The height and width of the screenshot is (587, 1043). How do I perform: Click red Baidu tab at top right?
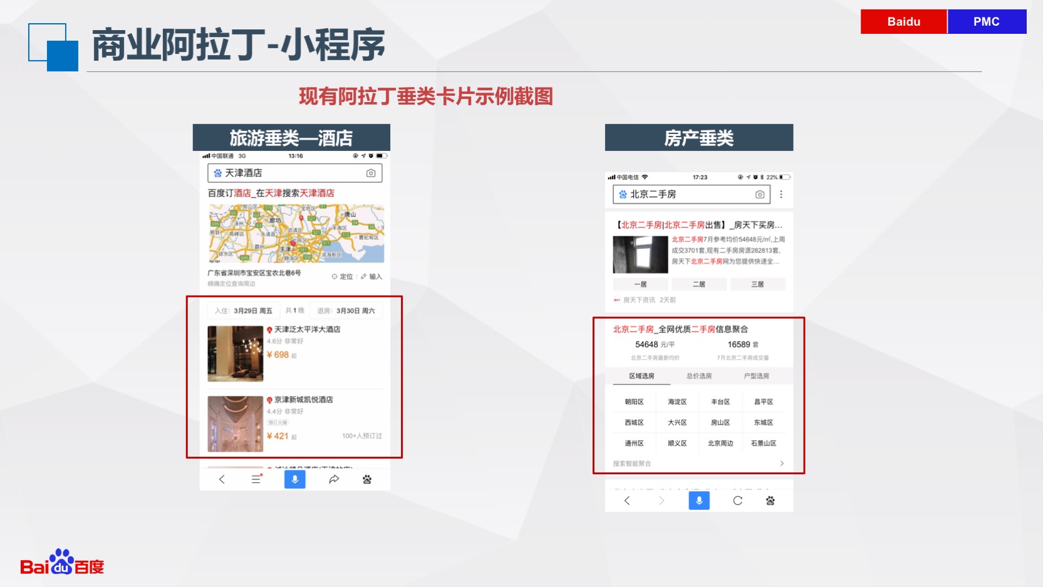point(903,21)
